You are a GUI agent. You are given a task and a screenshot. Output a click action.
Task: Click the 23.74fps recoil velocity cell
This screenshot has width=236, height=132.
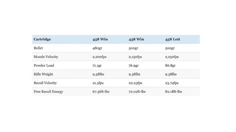point(172,83)
